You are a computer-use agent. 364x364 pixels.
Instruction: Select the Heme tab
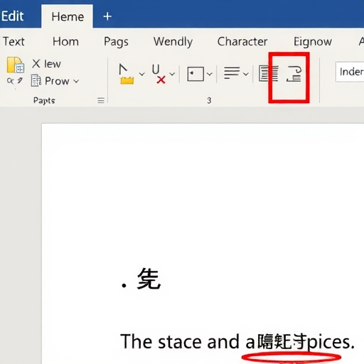point(68,16)
